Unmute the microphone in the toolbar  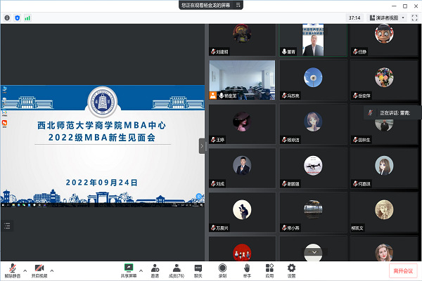[11, 268]
